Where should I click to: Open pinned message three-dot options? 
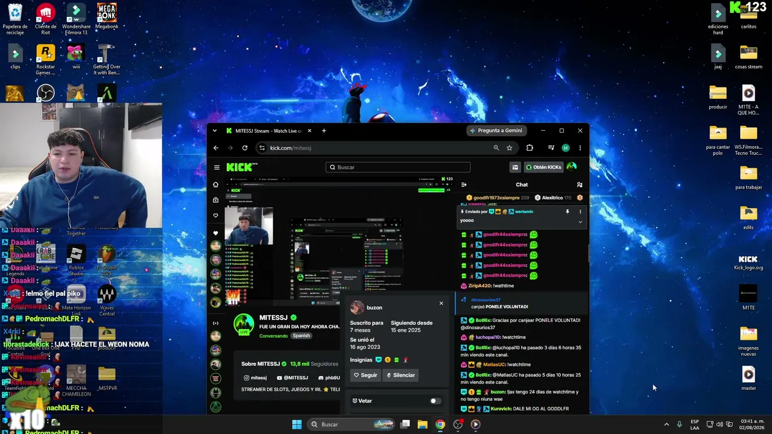pos(580,212)
